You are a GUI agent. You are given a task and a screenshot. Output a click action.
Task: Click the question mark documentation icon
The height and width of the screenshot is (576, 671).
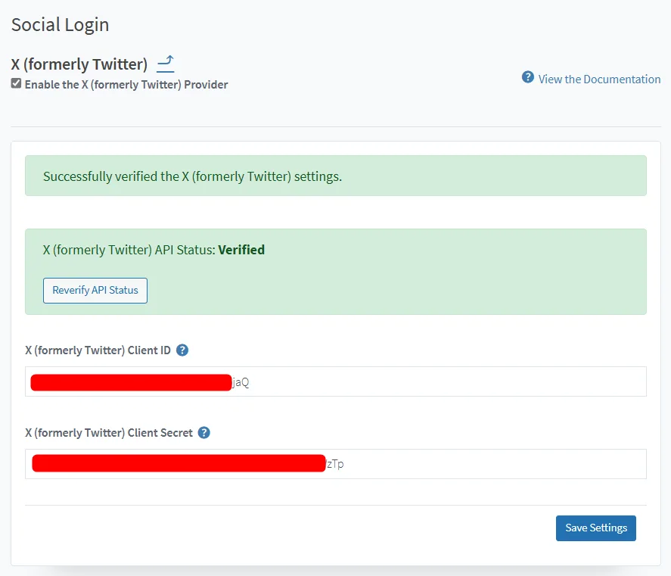click(x=527, y=77)
